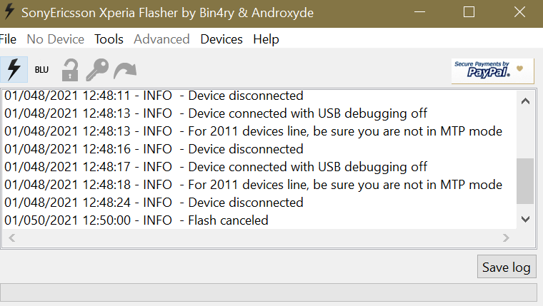Click the curved arrow icon
543x306 pixels.
coord(125,70)
